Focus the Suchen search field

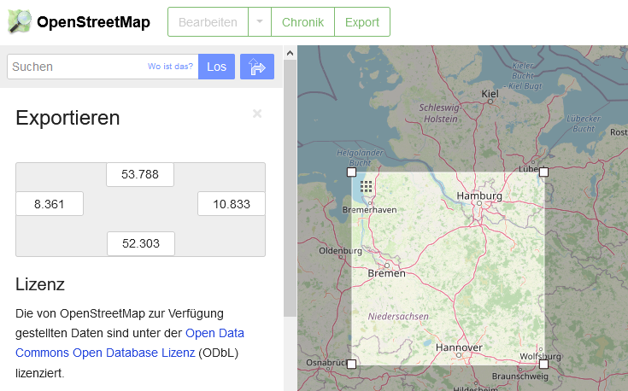click(x=103, y=67)
